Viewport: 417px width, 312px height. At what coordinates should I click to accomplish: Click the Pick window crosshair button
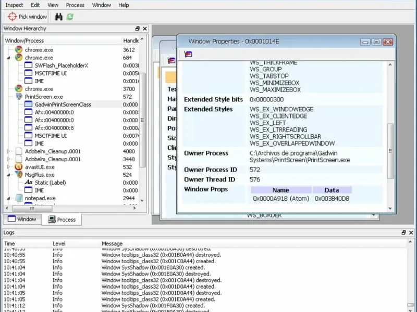[27, 17]
